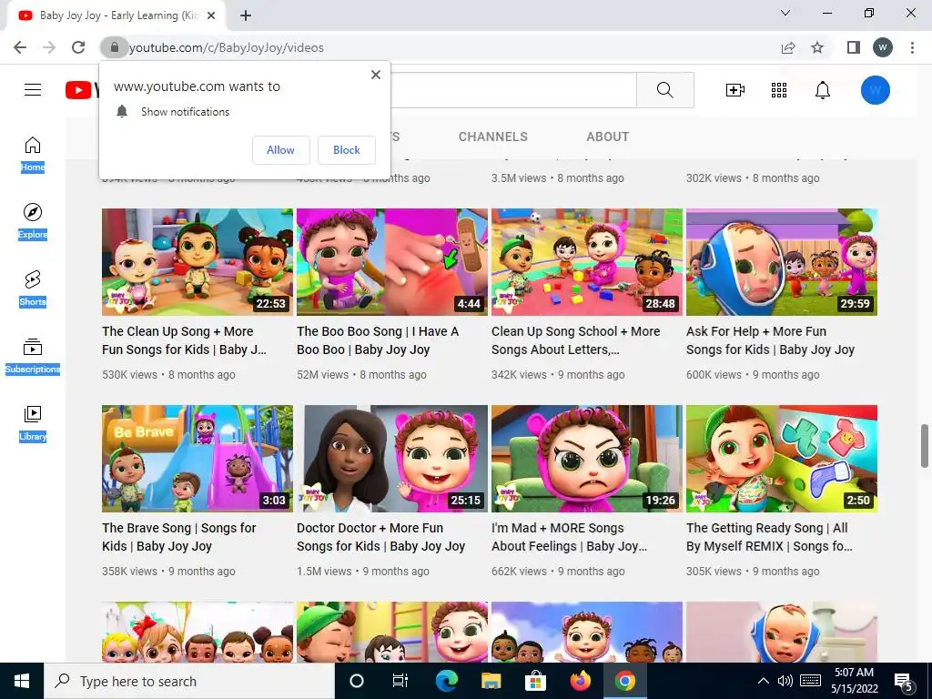This screenshot has height=699, width=932.
Task: Open title 'Ask For Help + More Fun Songs'
Action: [x=770, y=340]
